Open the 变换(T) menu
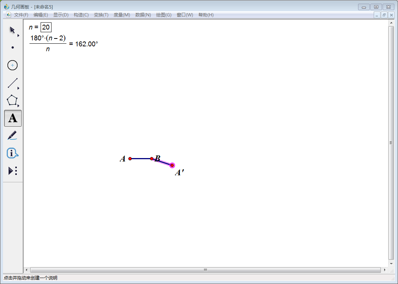The image size is (398, 284). 101,15
